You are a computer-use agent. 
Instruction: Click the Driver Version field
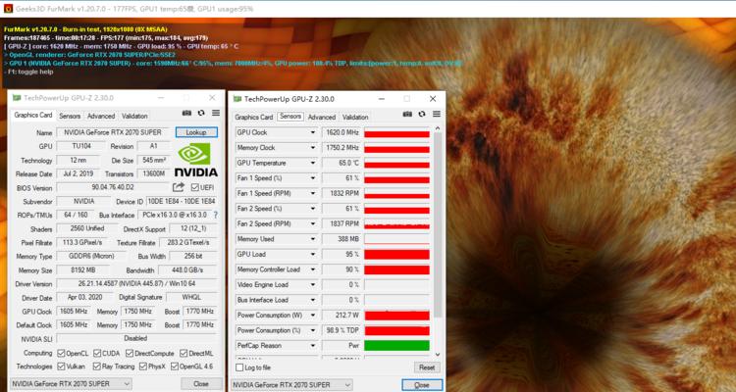[x=137, y=283]
